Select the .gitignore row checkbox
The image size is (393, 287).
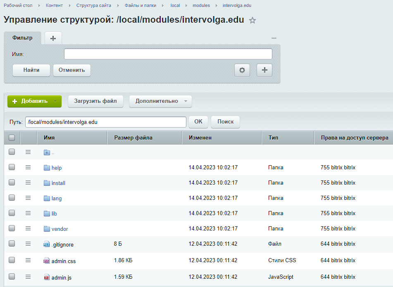point(12,244)
